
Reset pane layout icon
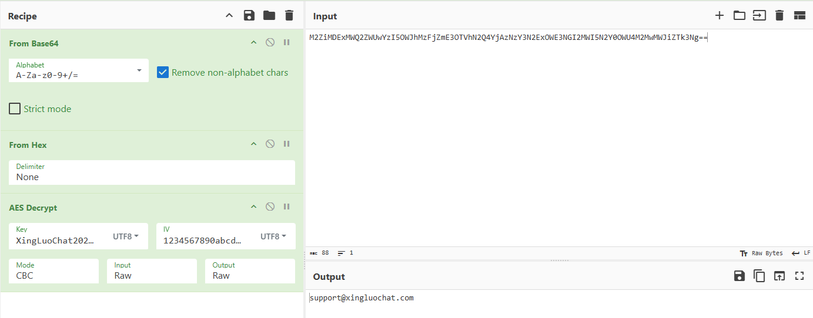[x=799, y=16]
